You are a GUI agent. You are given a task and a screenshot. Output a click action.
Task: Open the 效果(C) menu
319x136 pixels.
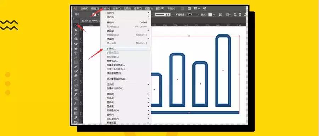(138, 9)
